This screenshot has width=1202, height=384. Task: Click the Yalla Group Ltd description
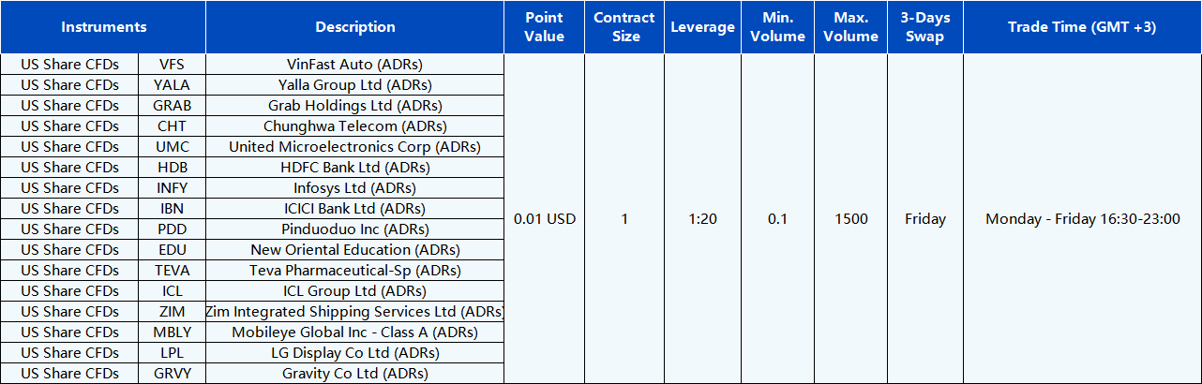(x=355, y=85)
